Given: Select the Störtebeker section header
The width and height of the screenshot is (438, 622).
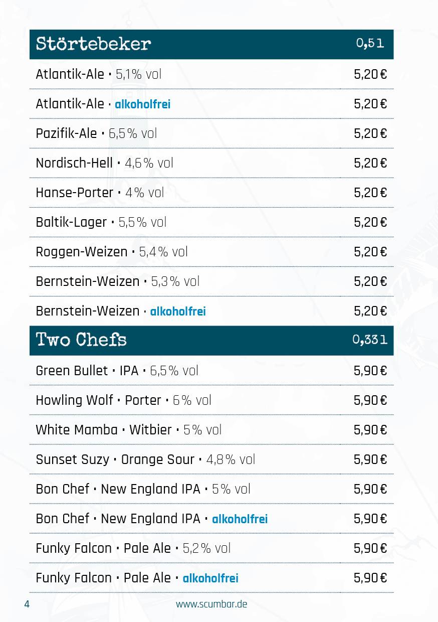Looking at the screenshot, I should pos(211,44).
